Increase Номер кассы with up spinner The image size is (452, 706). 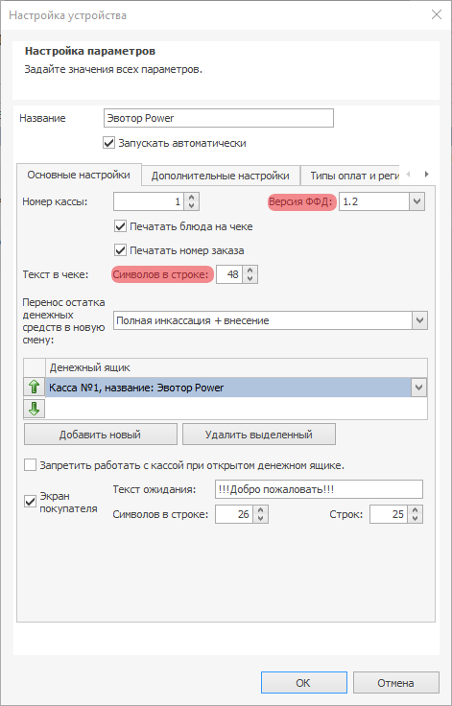point(192,198)
